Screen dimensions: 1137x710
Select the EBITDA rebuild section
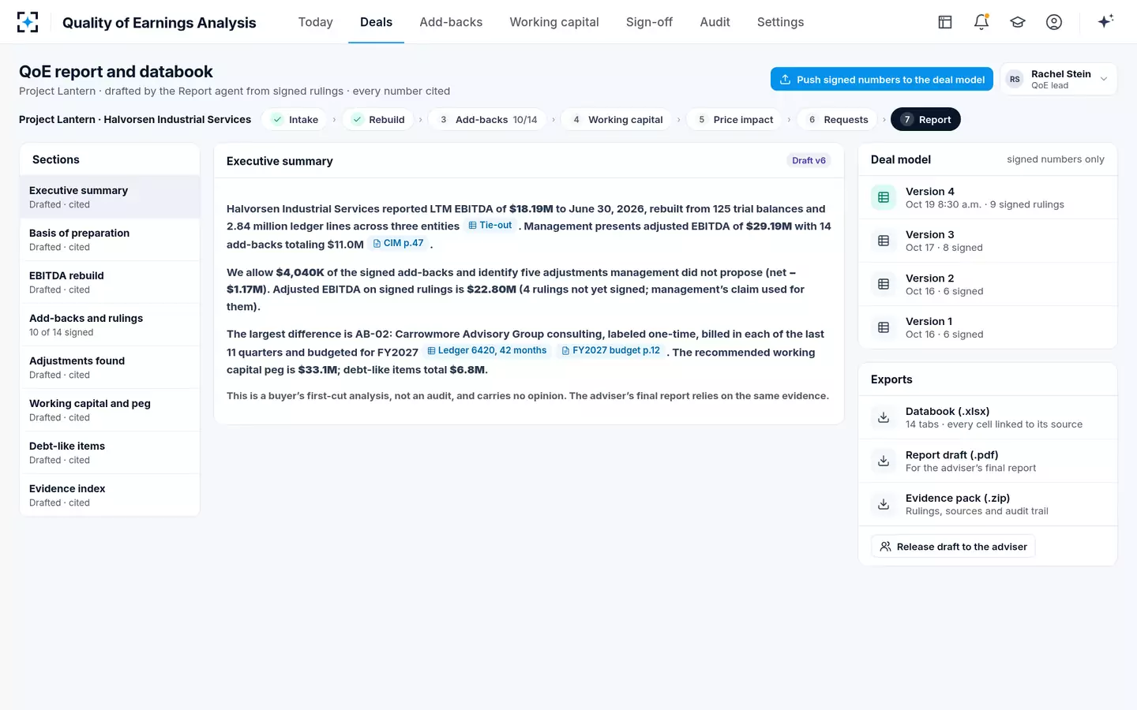click(110, 282)
